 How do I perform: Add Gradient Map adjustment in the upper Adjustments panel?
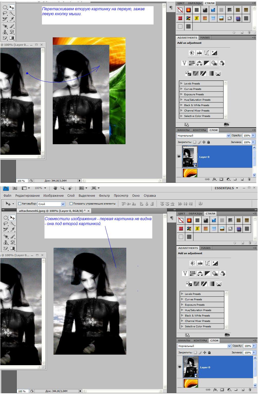click(x=211, y=73)
